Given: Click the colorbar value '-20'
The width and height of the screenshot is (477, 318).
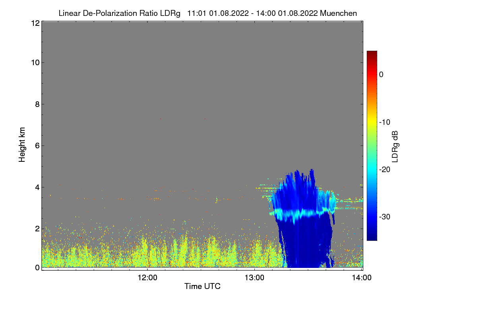Looking at the screenshot, I should (x=384, y=169).
